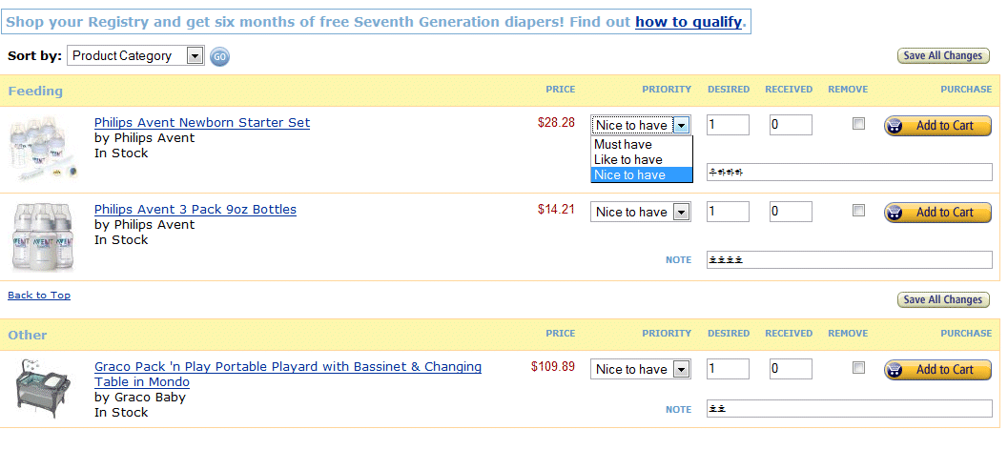Click the Newborn Starter Set product image

coord(45,149)
